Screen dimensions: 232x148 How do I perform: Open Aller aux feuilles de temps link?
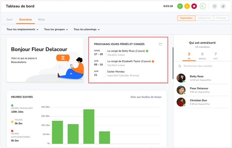point(146,97)
